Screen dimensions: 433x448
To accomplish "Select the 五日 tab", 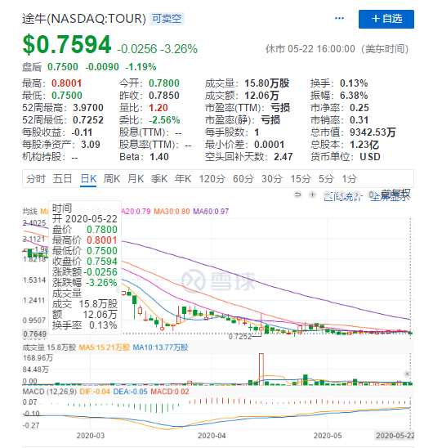I will pyautogui.click(x=62, y=179).
